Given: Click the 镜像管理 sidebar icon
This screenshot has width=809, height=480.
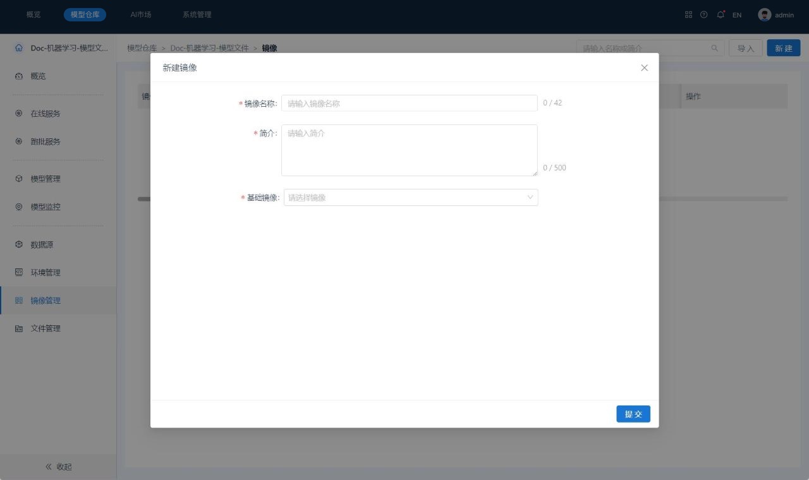Looking at the screenshot, I should pos(19,301).
